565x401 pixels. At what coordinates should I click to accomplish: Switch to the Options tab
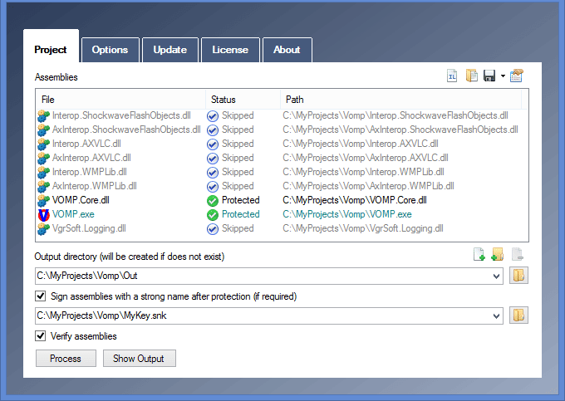[x=110, y=50]
